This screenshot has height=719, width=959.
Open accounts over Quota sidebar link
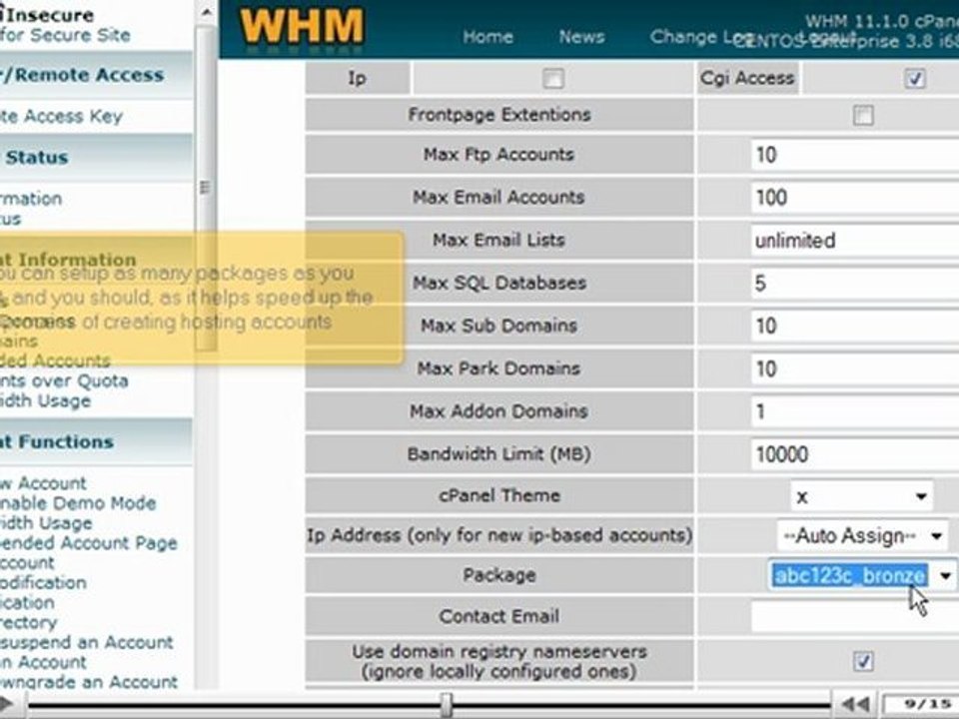[64, 380]
